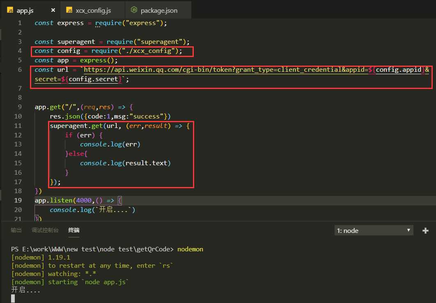Open the xcx_config.js tab

93,10
